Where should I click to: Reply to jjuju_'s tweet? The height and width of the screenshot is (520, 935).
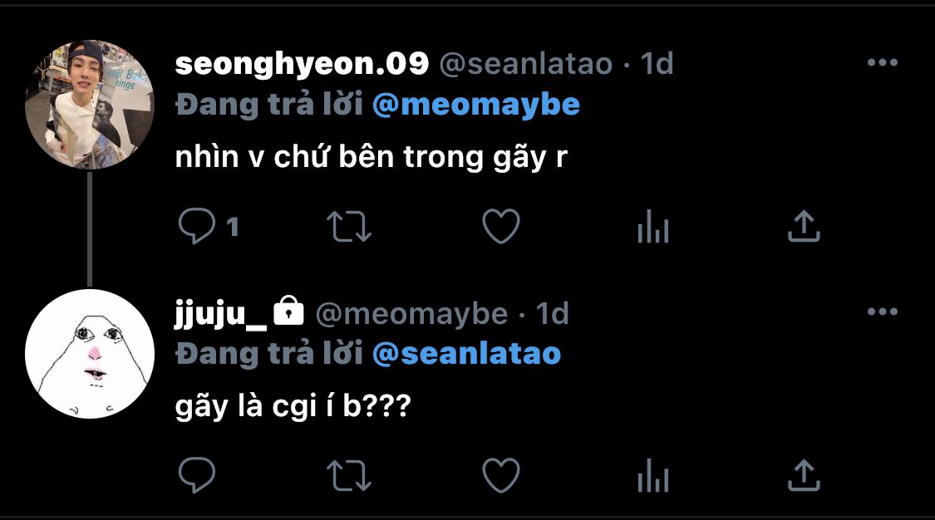click(x=197, y=476)
